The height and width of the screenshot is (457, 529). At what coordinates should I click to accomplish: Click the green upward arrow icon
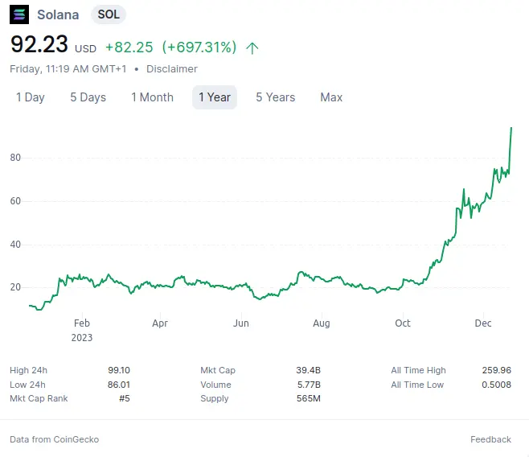[x=252, y=48]
